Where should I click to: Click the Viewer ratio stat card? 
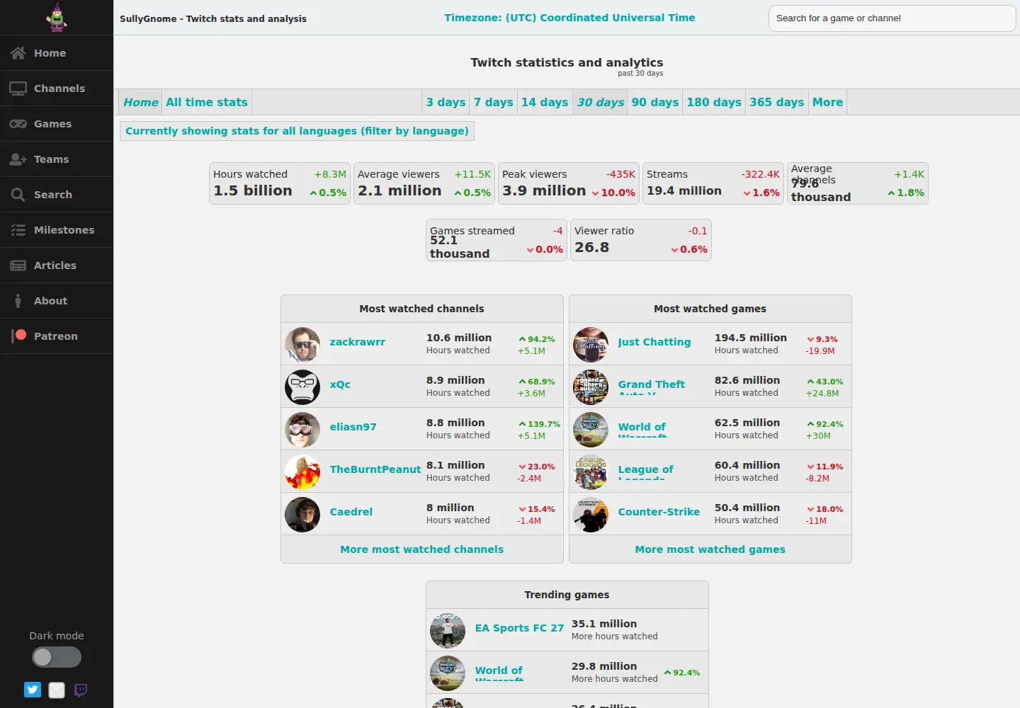coord(641,240)
